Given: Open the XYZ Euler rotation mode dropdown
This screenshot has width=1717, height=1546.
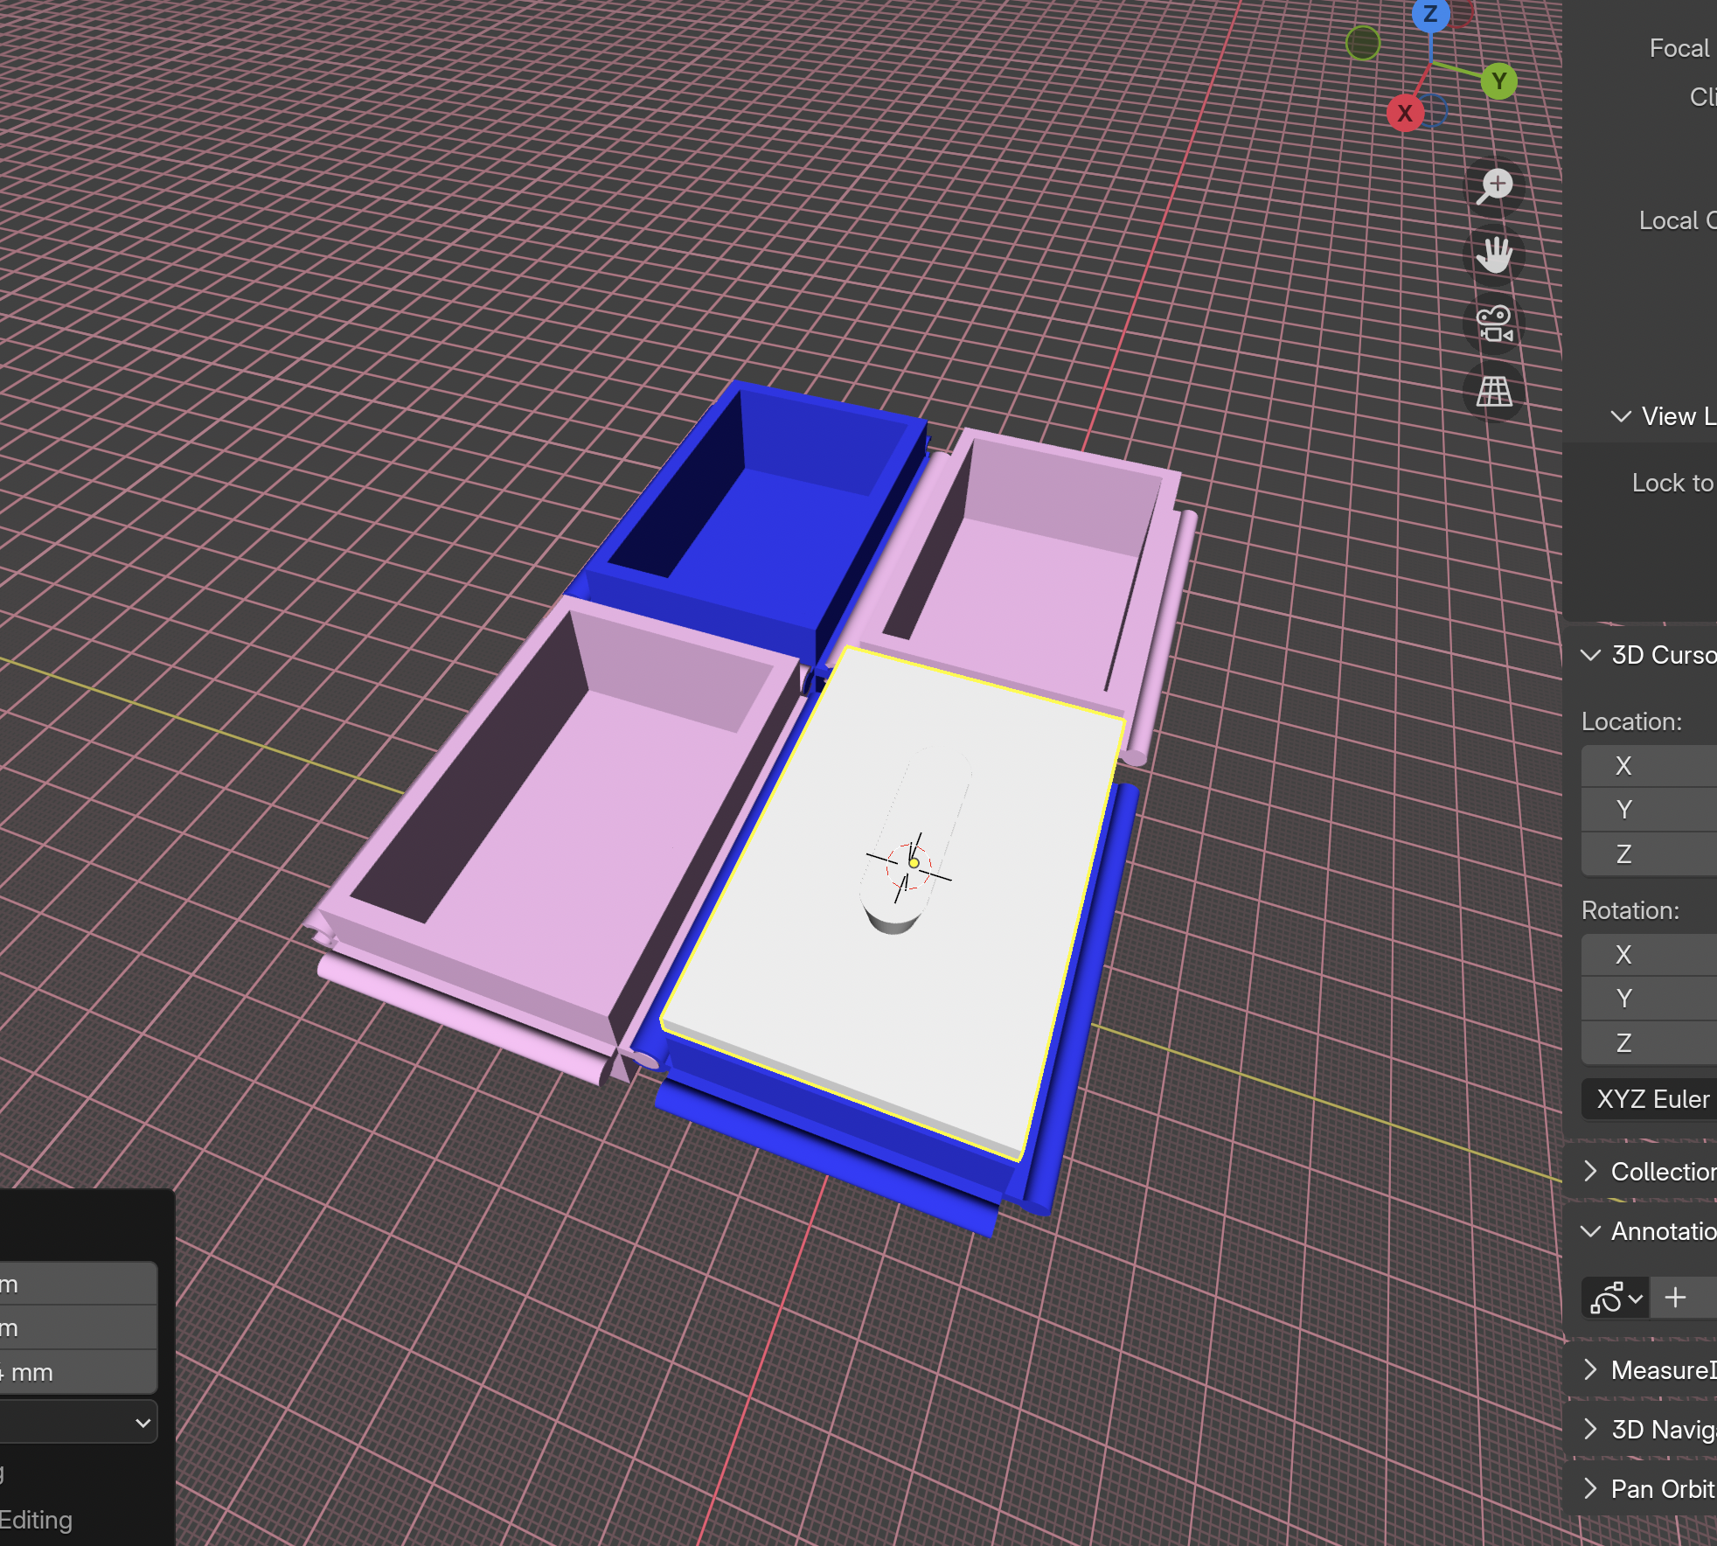Looking at the screenshot, I should click(1649, 1099).
